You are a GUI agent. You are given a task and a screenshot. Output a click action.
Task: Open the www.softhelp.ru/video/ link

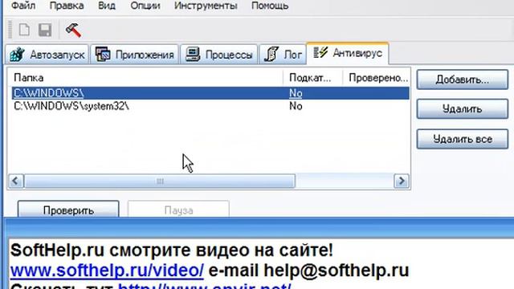pyautogui.click(x=107, y=271)
